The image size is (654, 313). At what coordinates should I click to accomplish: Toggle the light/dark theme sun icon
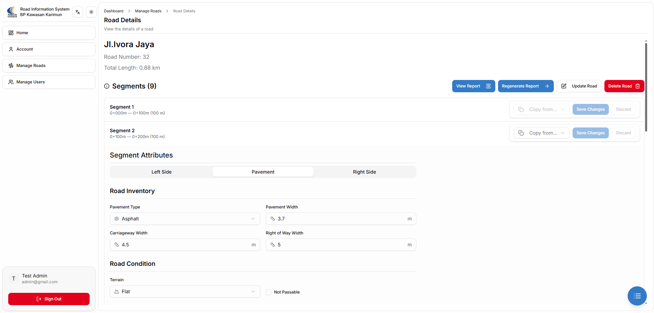[91, 12]
